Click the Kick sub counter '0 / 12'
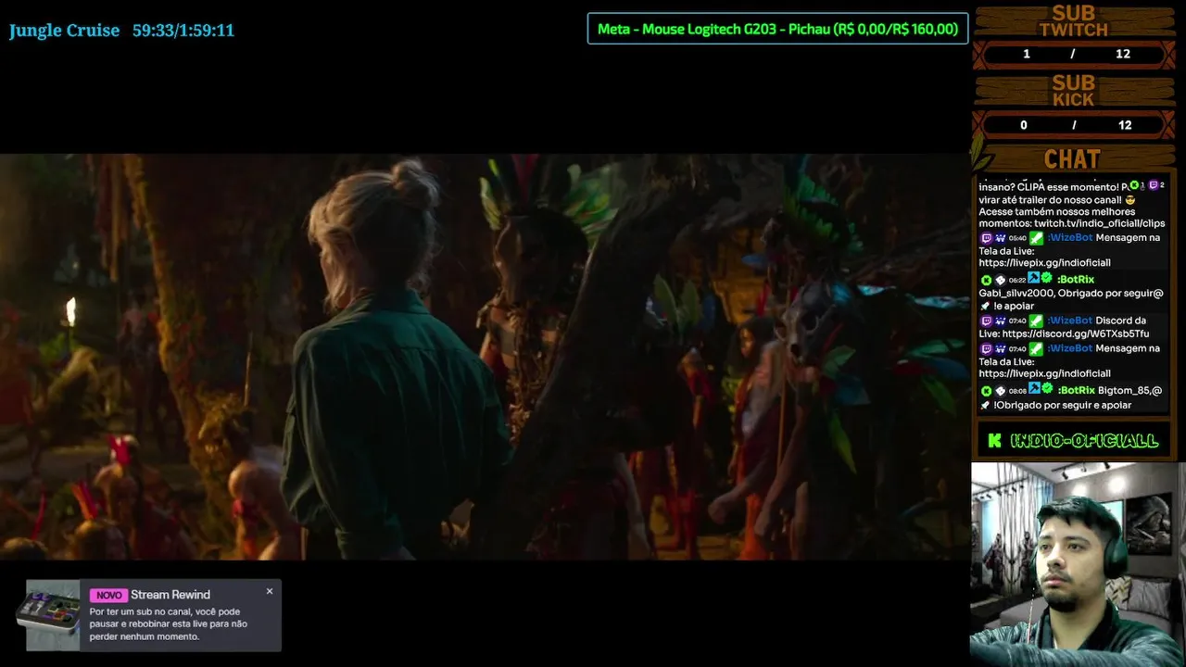 pyautogui.click(x=1074, y=125)
